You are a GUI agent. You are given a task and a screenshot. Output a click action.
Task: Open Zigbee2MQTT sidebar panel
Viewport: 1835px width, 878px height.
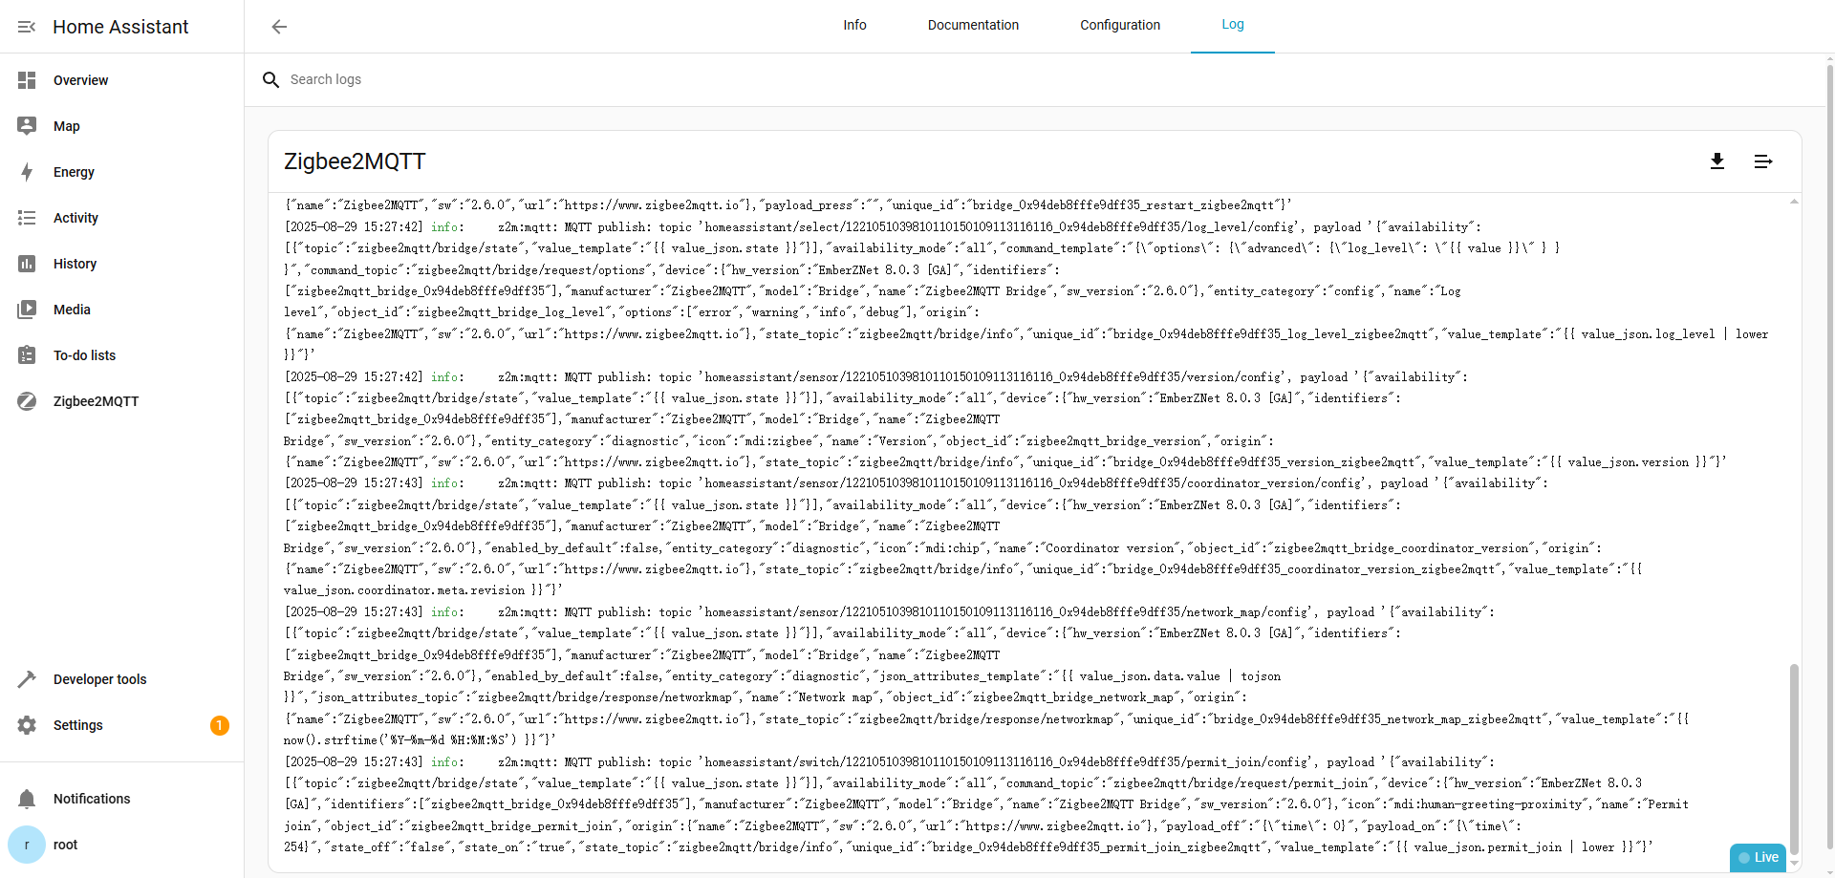pos(96,401)
